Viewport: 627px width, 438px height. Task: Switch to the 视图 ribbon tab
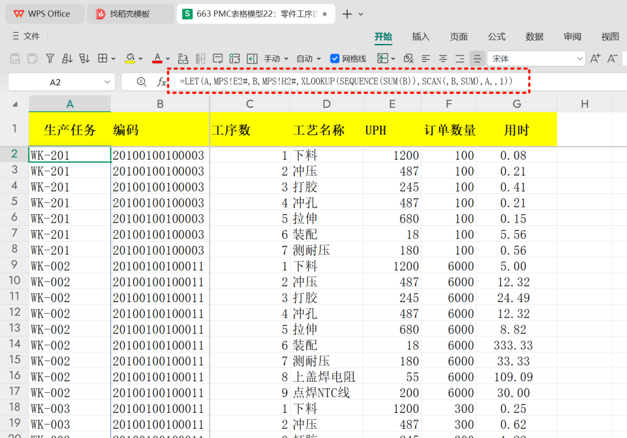point(610,37)
